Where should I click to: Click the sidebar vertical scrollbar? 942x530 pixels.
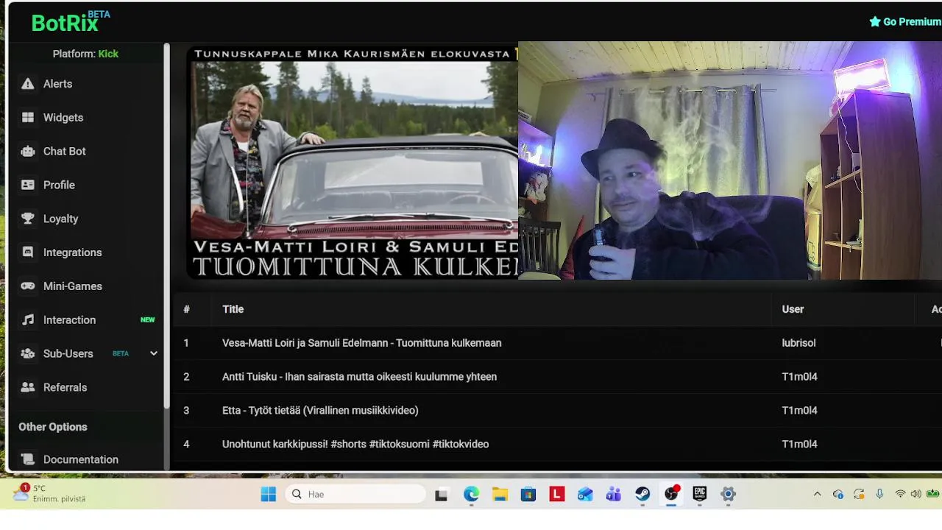(167, 227)
